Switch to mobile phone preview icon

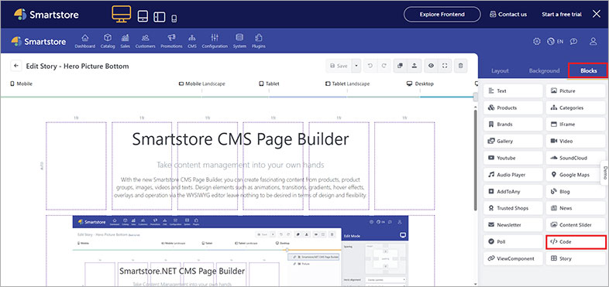pyautogui.click(x=174, y=19)
